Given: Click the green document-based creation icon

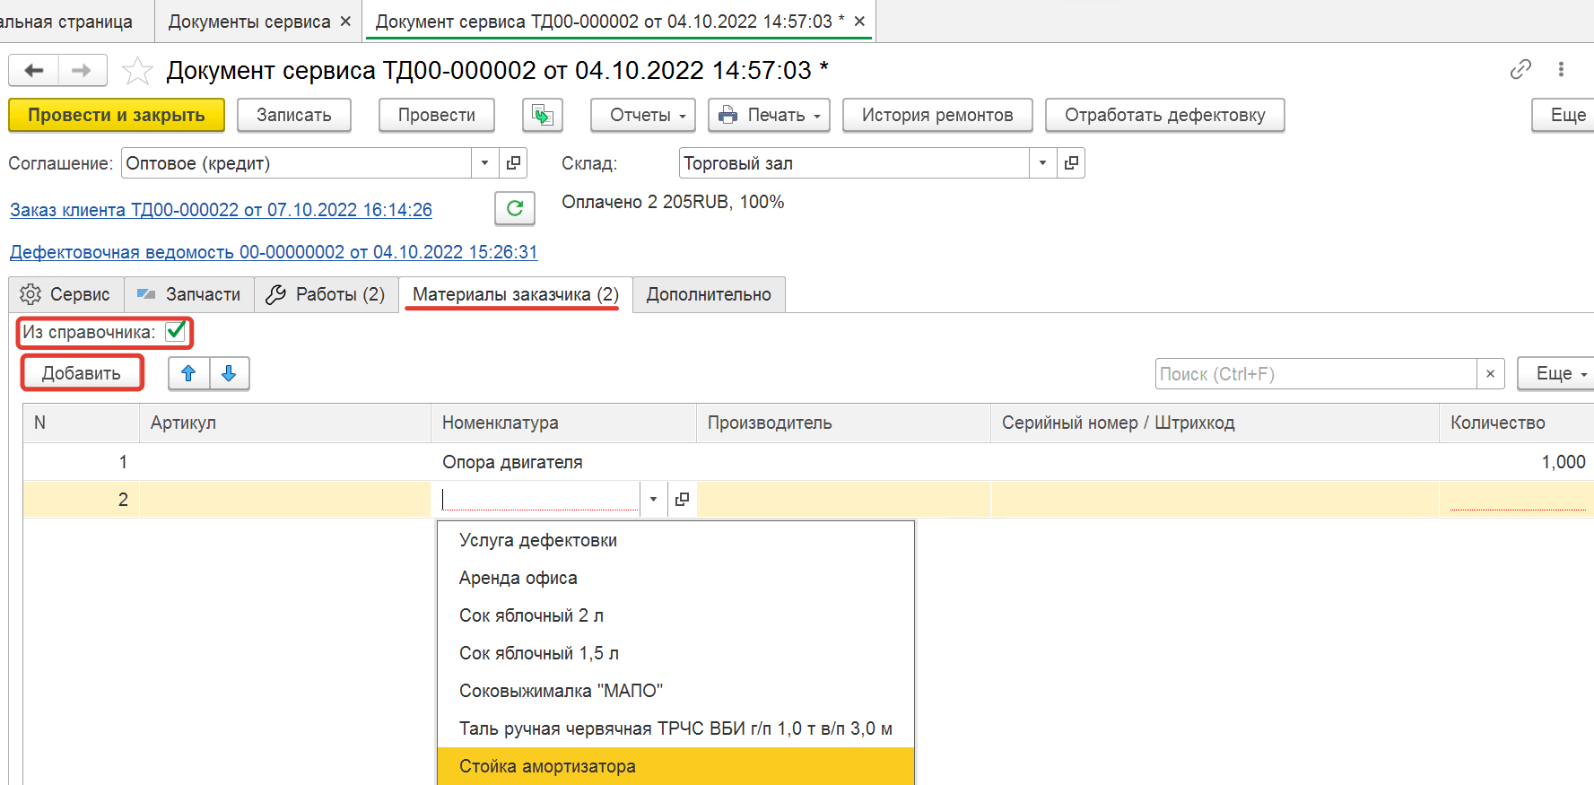Looking at the screenshot, I should 543,115.
